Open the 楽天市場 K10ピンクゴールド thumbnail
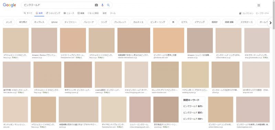The image size is (275, 130). [x=16, y=75]
